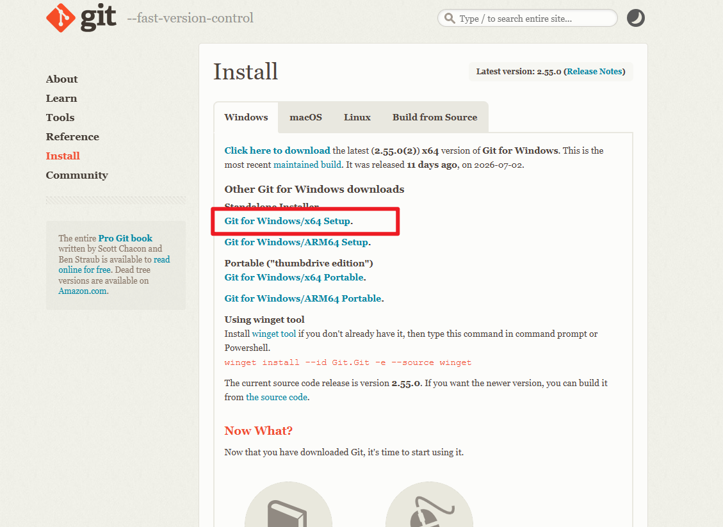Click the git wordmark text logo
The image size is (723, 527).
point(98,18)
